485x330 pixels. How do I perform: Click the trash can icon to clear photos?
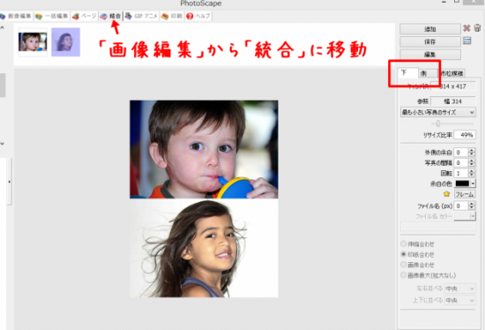pyautogui.click(x=478, y=28)
